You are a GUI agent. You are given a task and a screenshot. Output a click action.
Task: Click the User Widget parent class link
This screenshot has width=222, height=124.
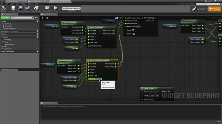[x=190, y=4]
